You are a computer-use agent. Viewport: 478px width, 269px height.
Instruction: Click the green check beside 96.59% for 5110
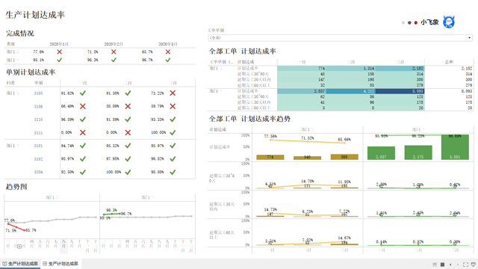point(83,120)
